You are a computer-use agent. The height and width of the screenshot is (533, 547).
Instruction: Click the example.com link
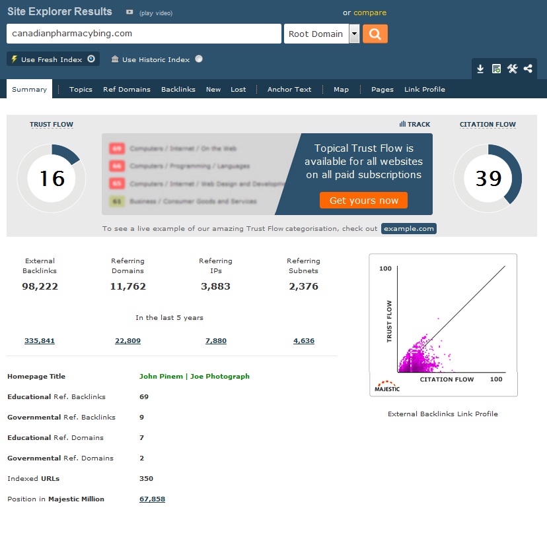coord(409,228)
